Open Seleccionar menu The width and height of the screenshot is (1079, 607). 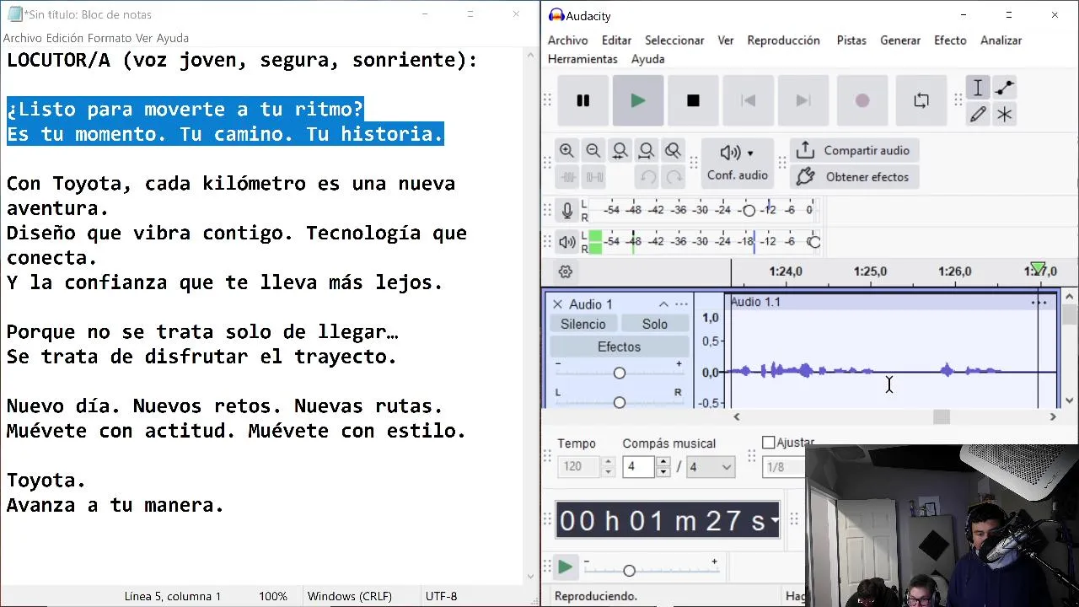[674, 40]
